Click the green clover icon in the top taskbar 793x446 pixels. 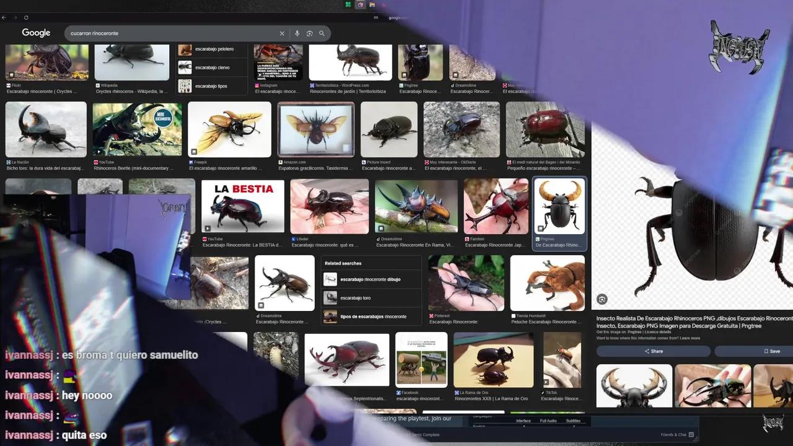click(x=349, y=4)
